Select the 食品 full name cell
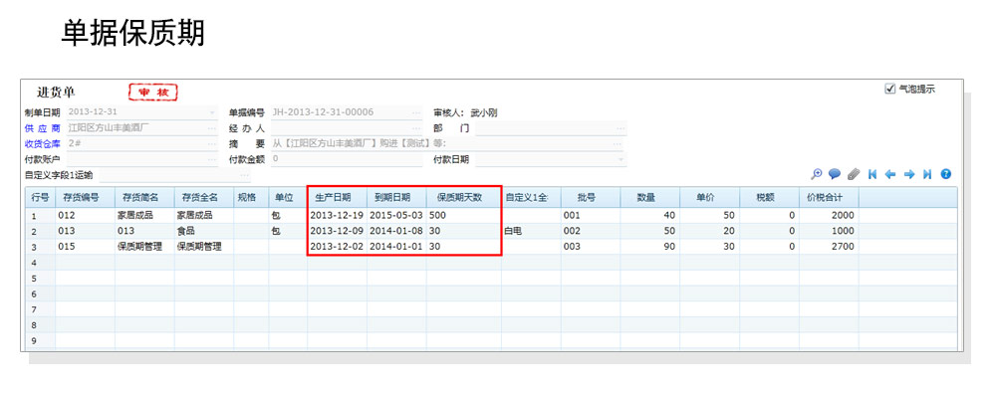This screenshot has width=996, height=393. coord(204,231)
